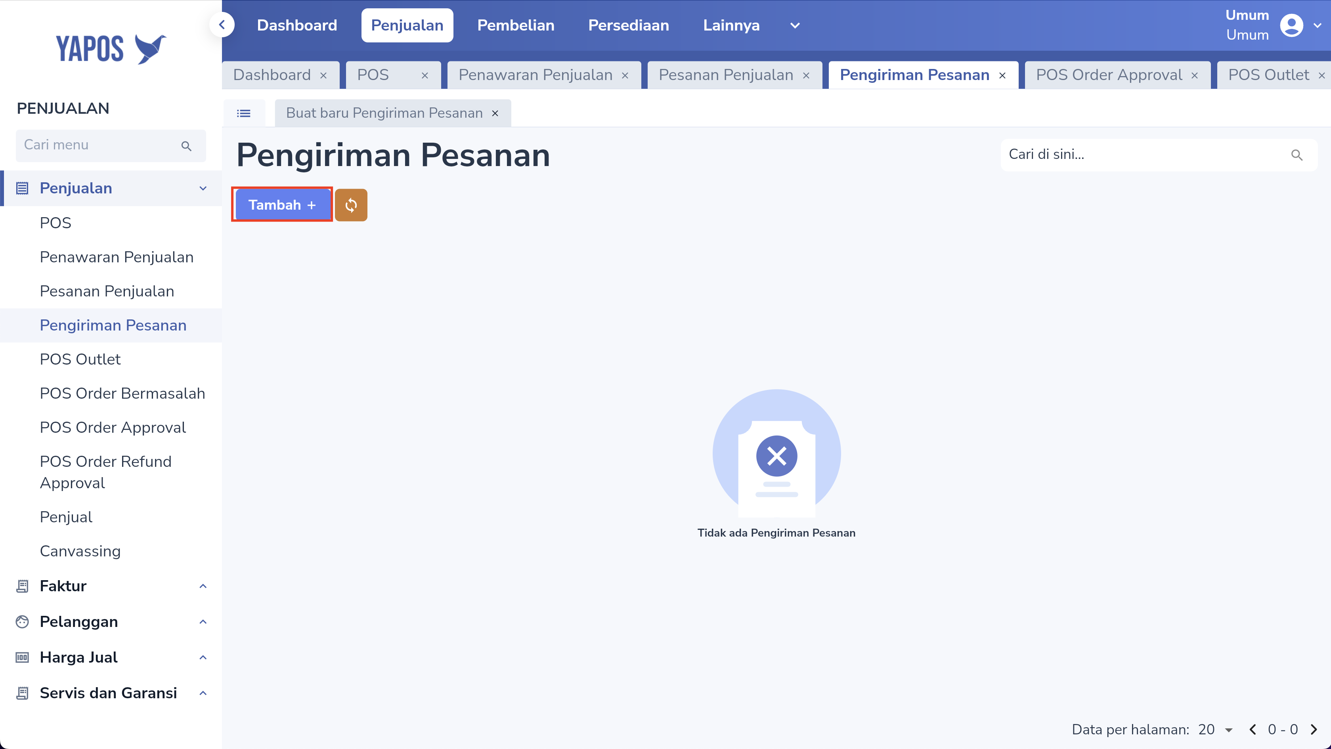Screen dimensions: 1331x749
Task: Close the POS Order Approval tab
Action: pos(1194,75)
